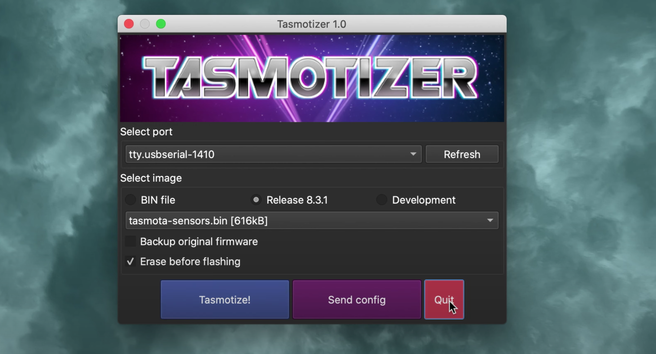Choose the Development image option
Viewport: 656px width, 354px height.
click(x=381, y=200)
